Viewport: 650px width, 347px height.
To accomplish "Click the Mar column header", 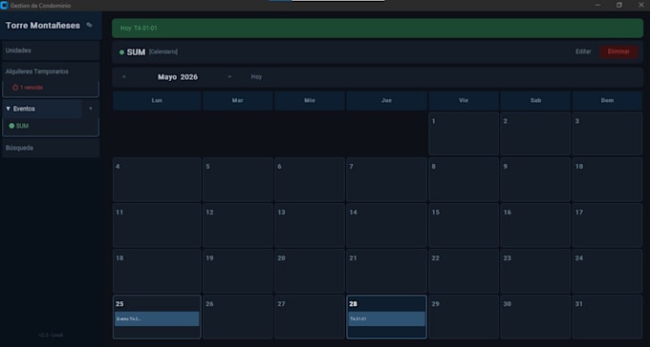I will 237,100.
